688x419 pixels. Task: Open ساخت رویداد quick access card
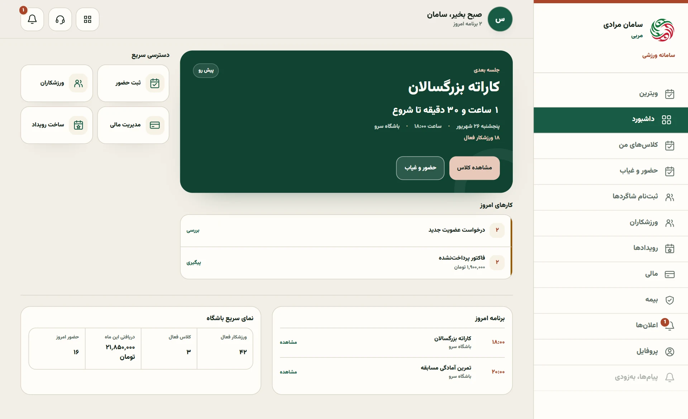(x=57, y=125)
